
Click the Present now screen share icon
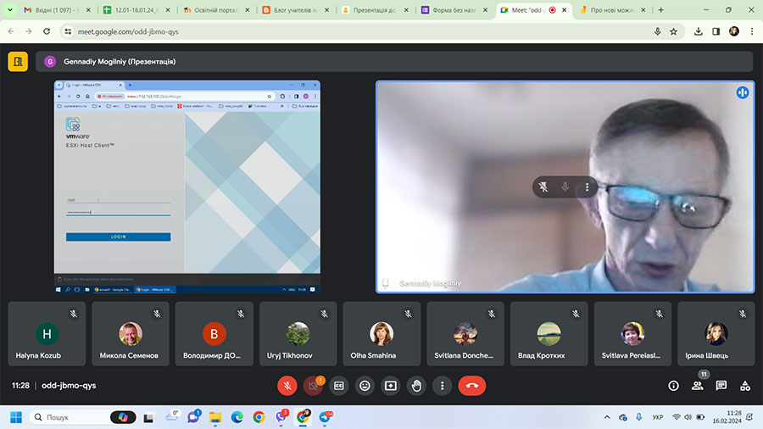(x=390, y=385)
